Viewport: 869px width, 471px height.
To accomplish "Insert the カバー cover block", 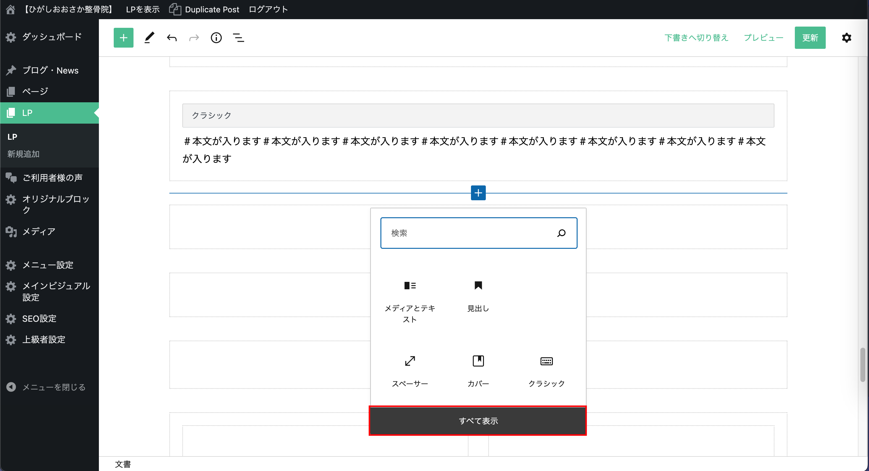I will coord(478,371).
